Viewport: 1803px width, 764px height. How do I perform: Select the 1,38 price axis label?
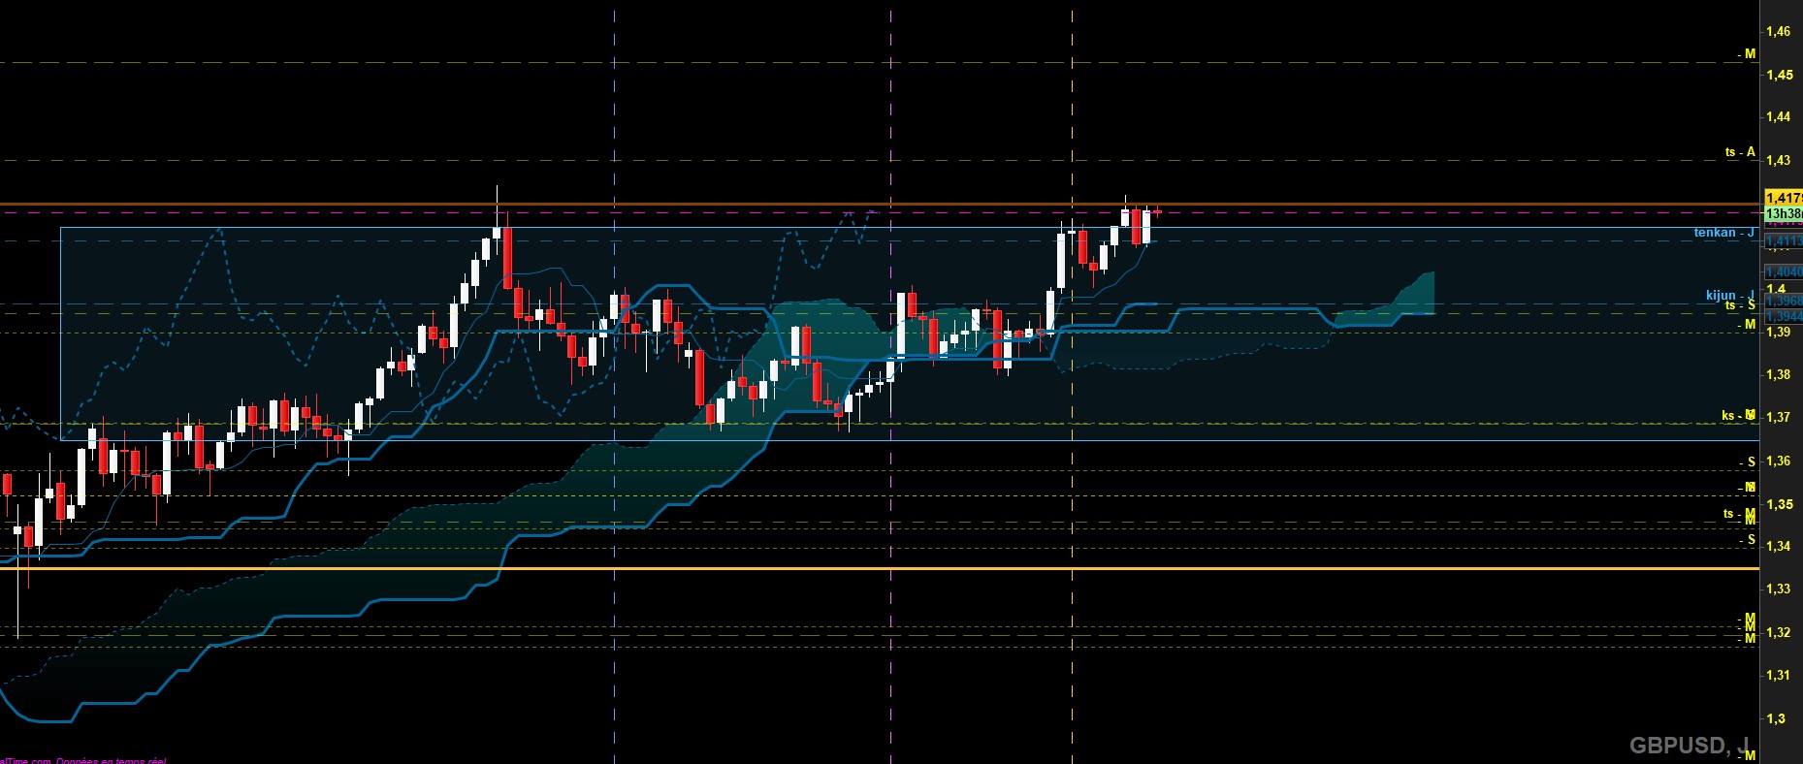click(1779, 374)
